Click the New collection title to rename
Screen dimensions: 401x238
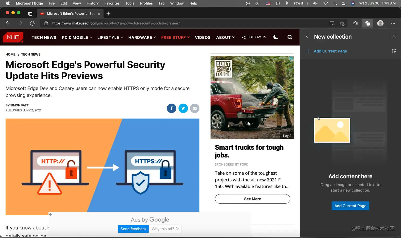point(333,36)
